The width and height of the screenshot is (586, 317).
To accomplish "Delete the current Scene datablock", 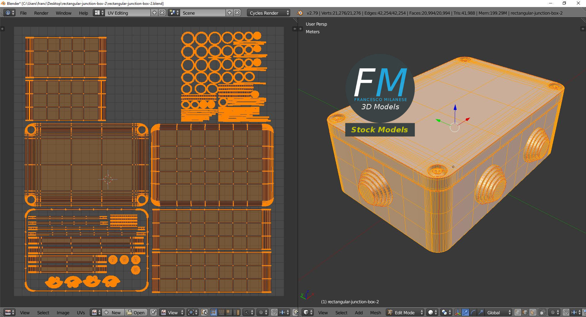I will [x=237, y=13].
